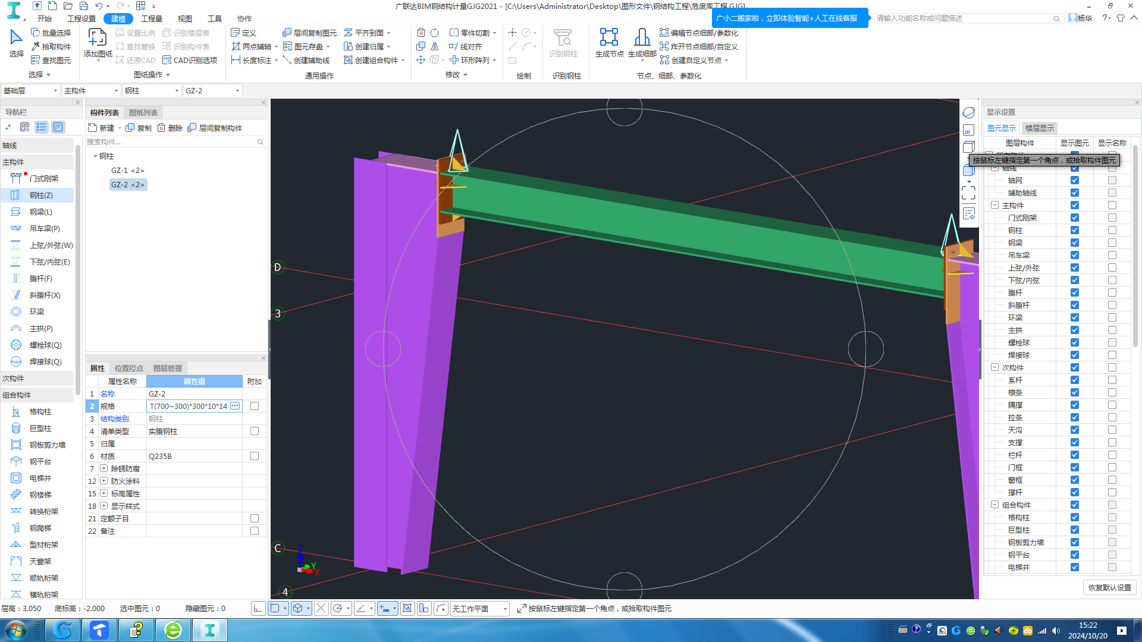The height and width of the screenshot is (642, 1142).
Task: Select GZ-1 in component list
Action: point(127,170)
